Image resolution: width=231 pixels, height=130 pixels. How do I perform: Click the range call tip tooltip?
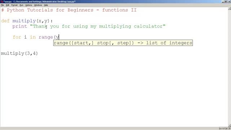[123, 43]
